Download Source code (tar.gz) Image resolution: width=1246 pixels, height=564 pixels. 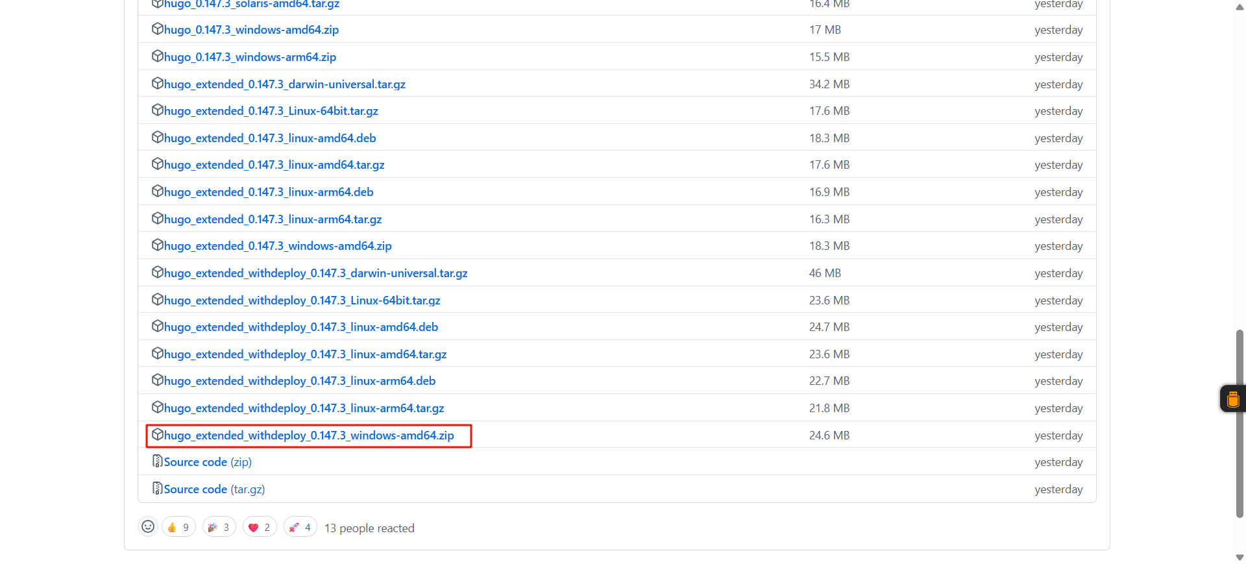coord(214,489)
